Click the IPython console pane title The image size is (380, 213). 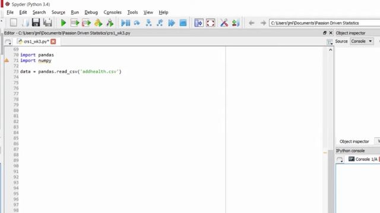(x=350, y=151)
